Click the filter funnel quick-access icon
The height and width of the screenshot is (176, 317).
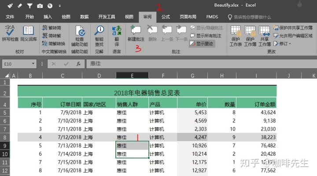pyautogui.click(x=30, y=6)
